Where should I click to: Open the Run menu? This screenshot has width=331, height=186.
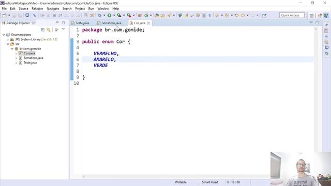pos(91,9)
